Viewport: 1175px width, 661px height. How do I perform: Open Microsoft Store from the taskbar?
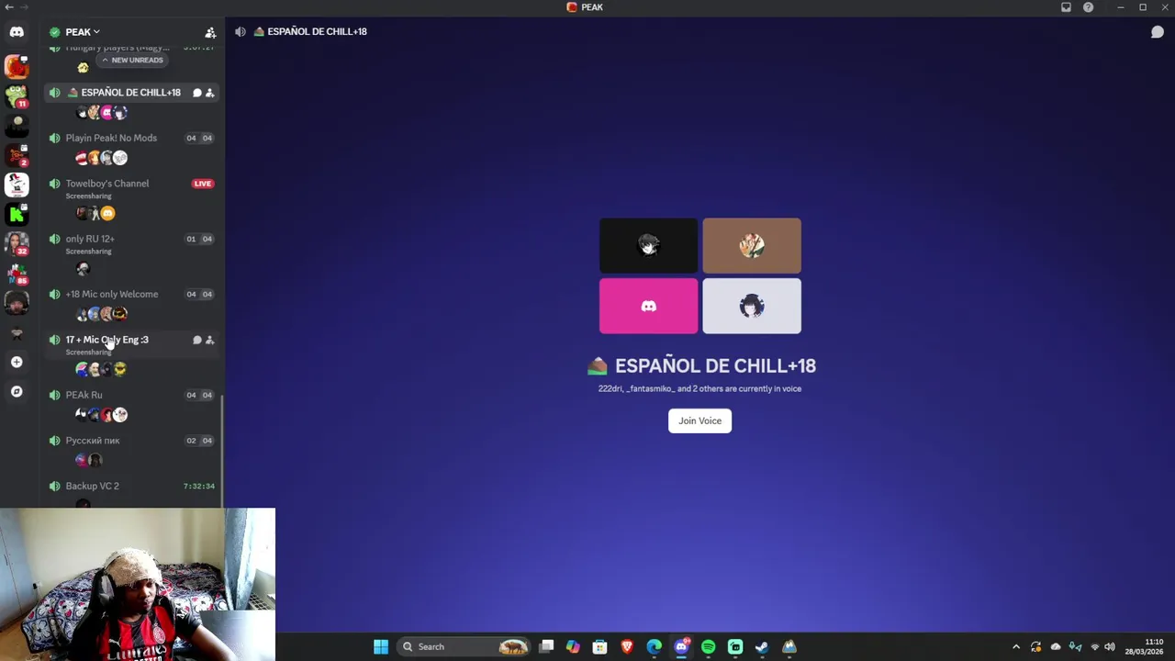(599, 646)
